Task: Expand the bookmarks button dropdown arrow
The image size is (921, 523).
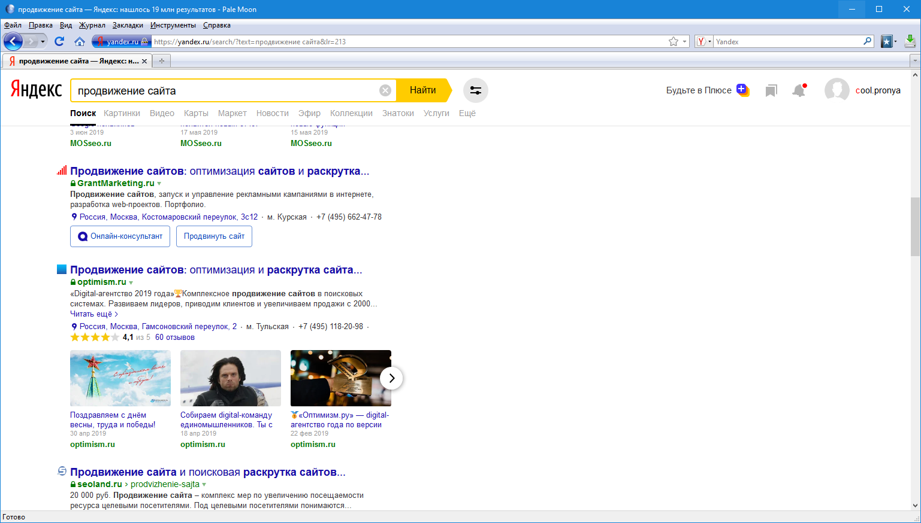Action: click(x=896, y=41)
